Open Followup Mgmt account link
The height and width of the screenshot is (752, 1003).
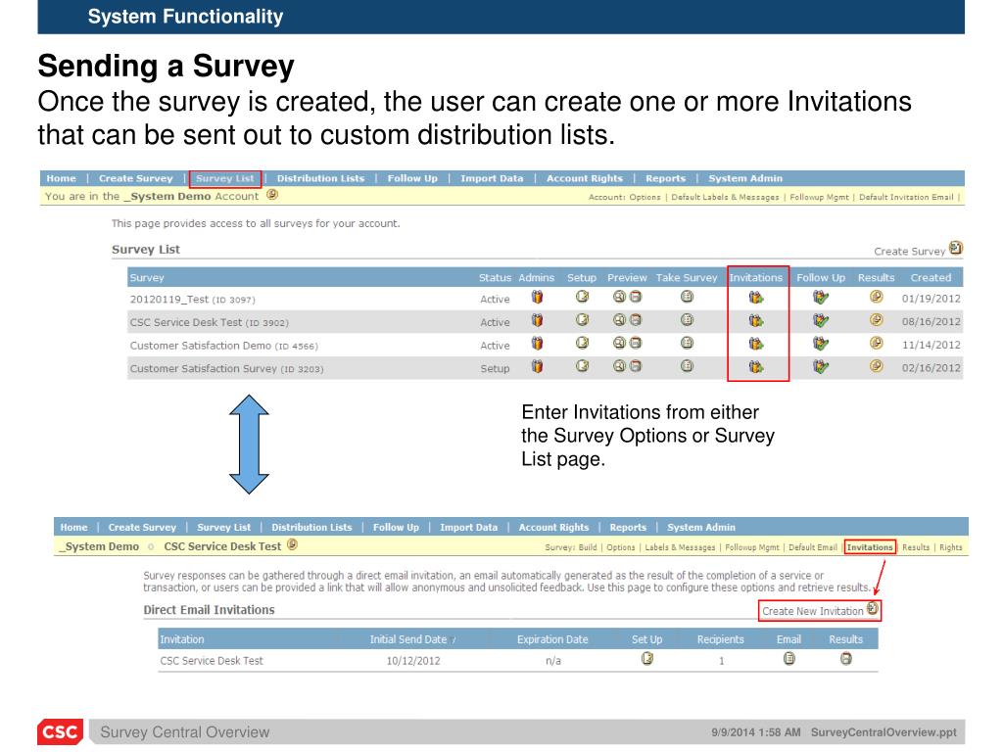[x=820, y=197]
